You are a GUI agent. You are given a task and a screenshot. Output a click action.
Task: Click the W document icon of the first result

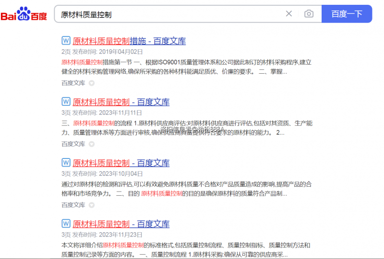66,41
